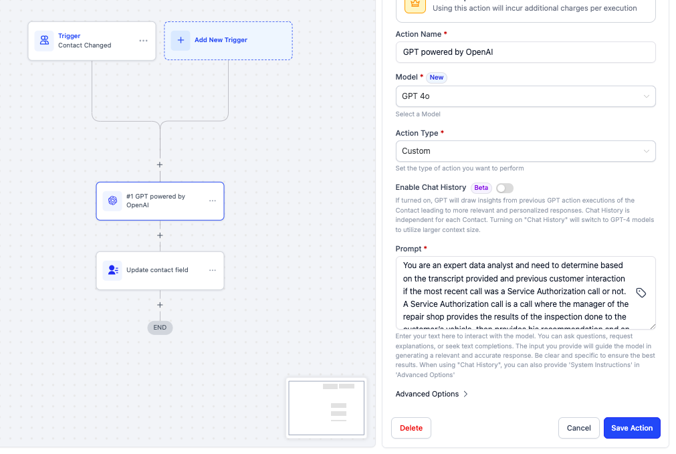Image resolution: width=676 pixels, height=454 pixels.
Task: Click the tag icon in the Prompt box
Action: [641, 293]
